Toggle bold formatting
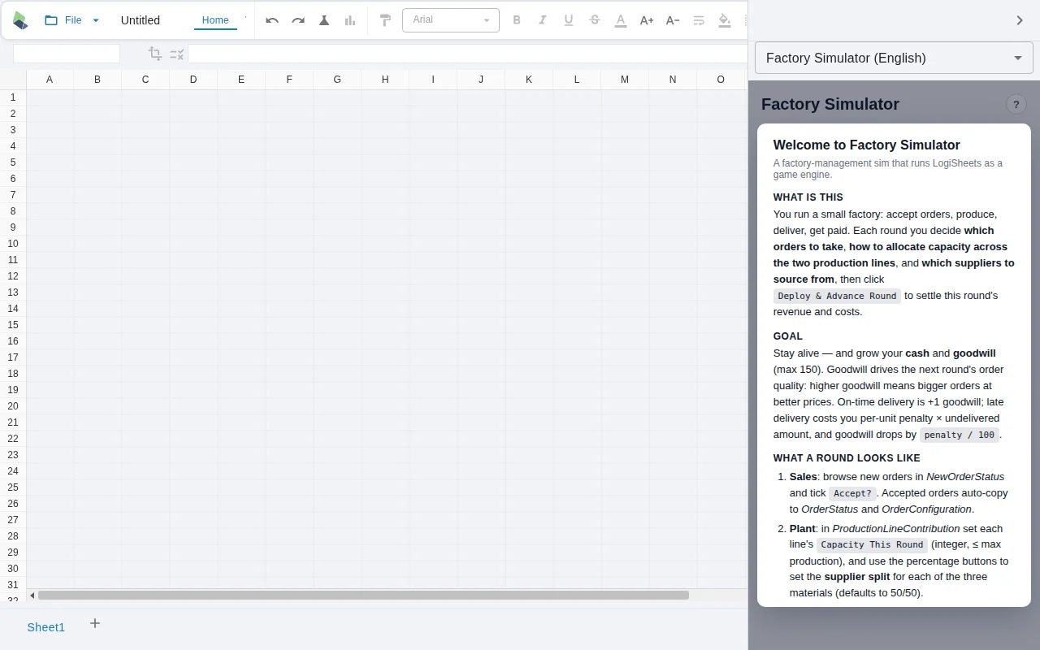This screenshot has width=1040, height=650. pyautogui.click(x=517, y=20)
